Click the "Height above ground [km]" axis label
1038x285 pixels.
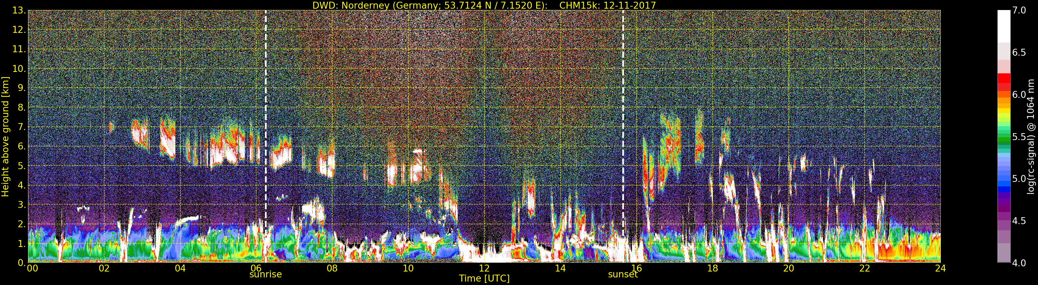[x=5, y=137]
